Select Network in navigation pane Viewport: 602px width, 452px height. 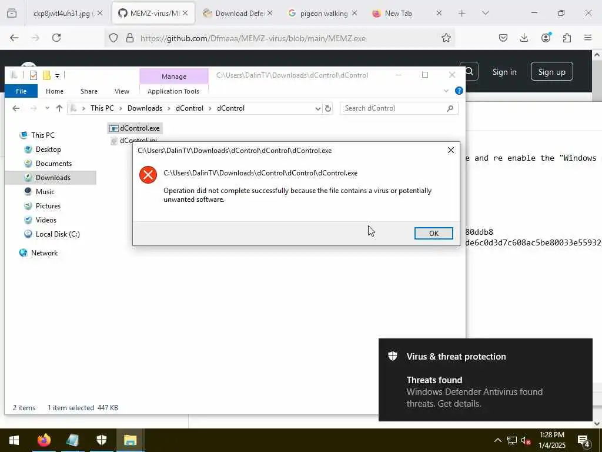click(x=44, y=253)
